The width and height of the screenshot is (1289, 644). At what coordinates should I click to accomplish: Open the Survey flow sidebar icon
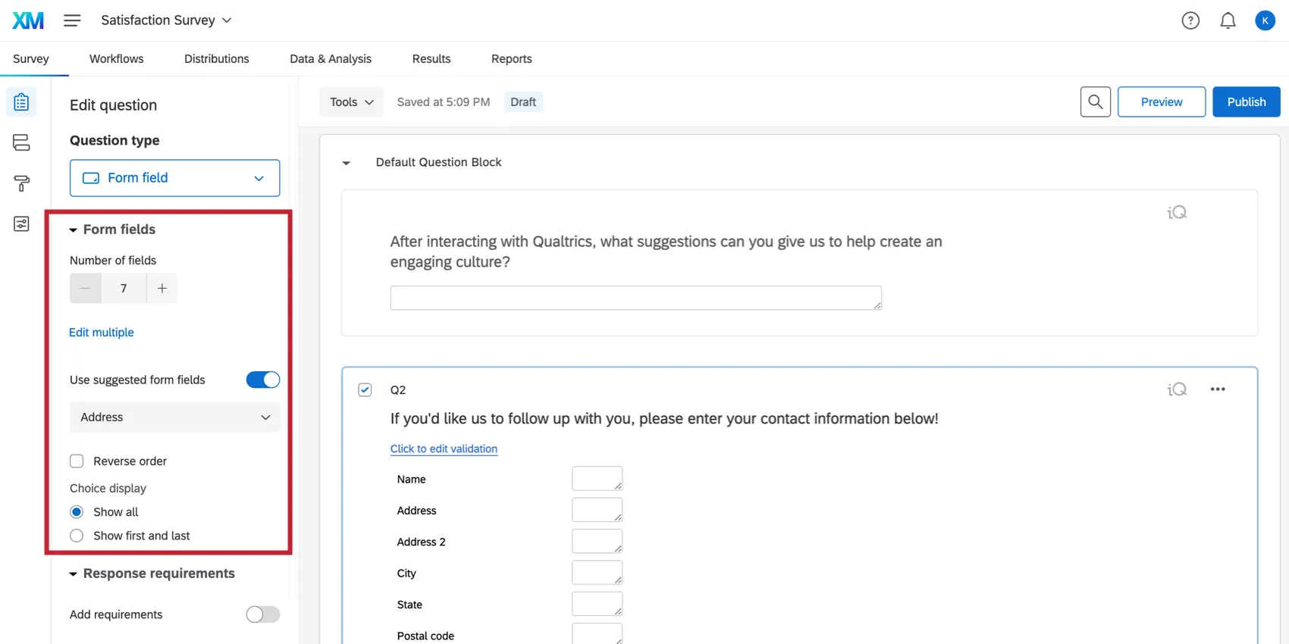coord(21,142)
